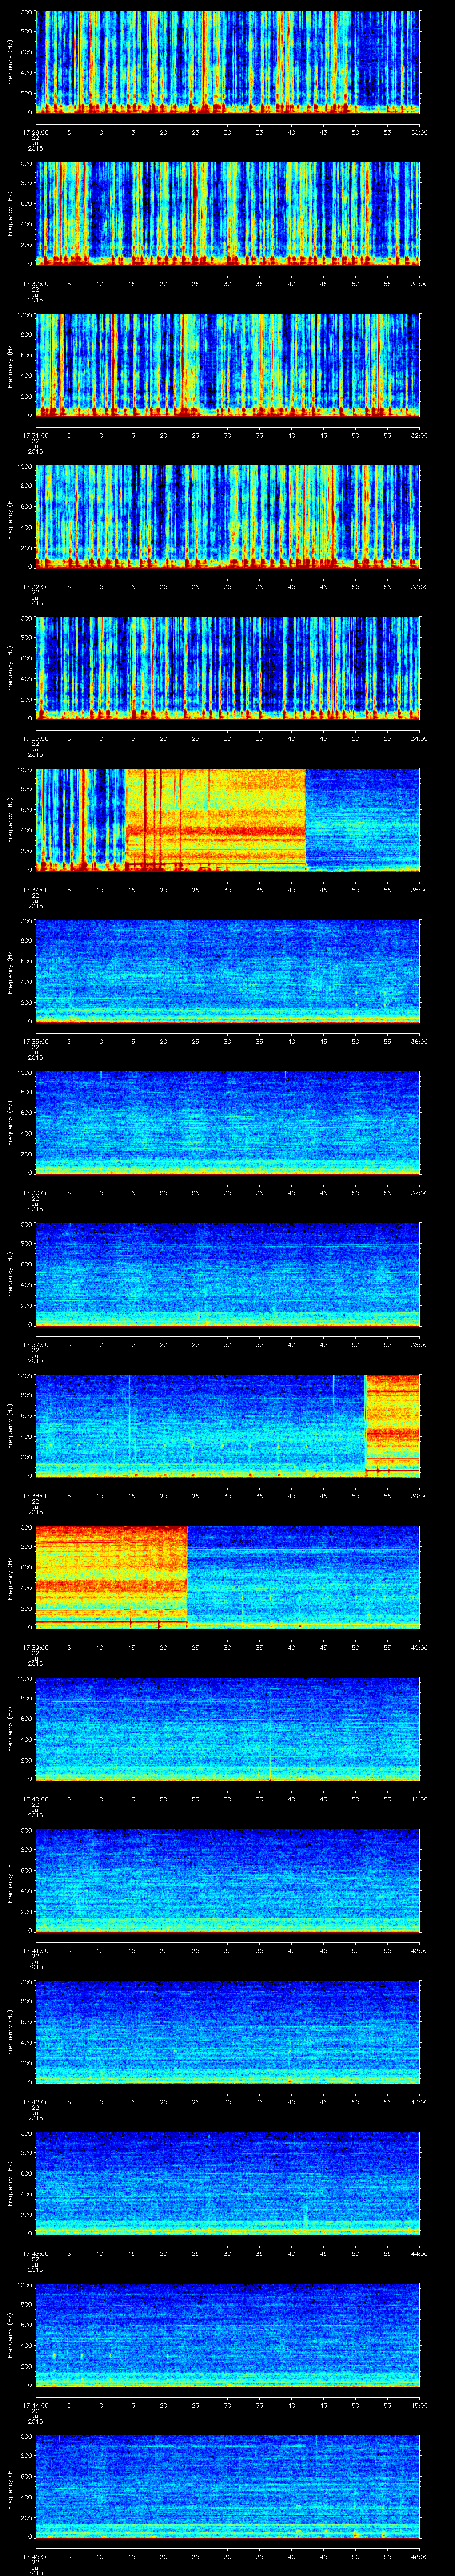
Task: Select the spectrogram panel starting at 17:41:00
Action: click(x=227, y=1880)
